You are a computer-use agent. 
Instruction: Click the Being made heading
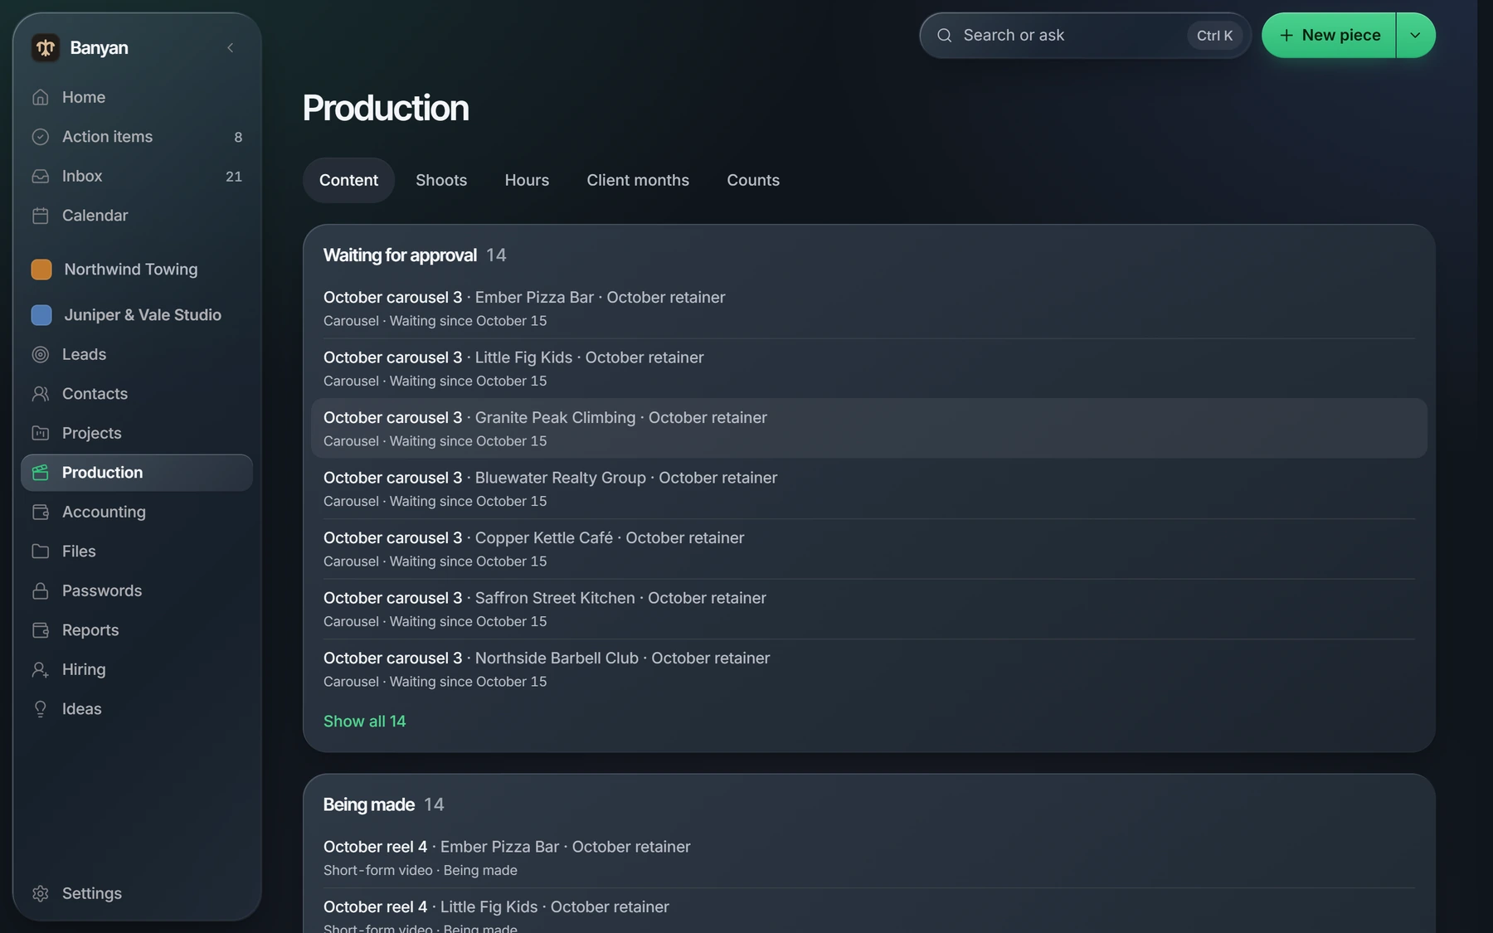tap(369, 804)
